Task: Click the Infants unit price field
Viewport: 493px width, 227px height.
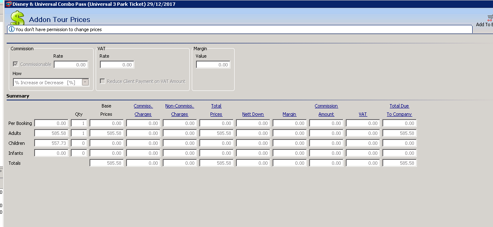Action: pyautogui.click(x=51, y=153)
